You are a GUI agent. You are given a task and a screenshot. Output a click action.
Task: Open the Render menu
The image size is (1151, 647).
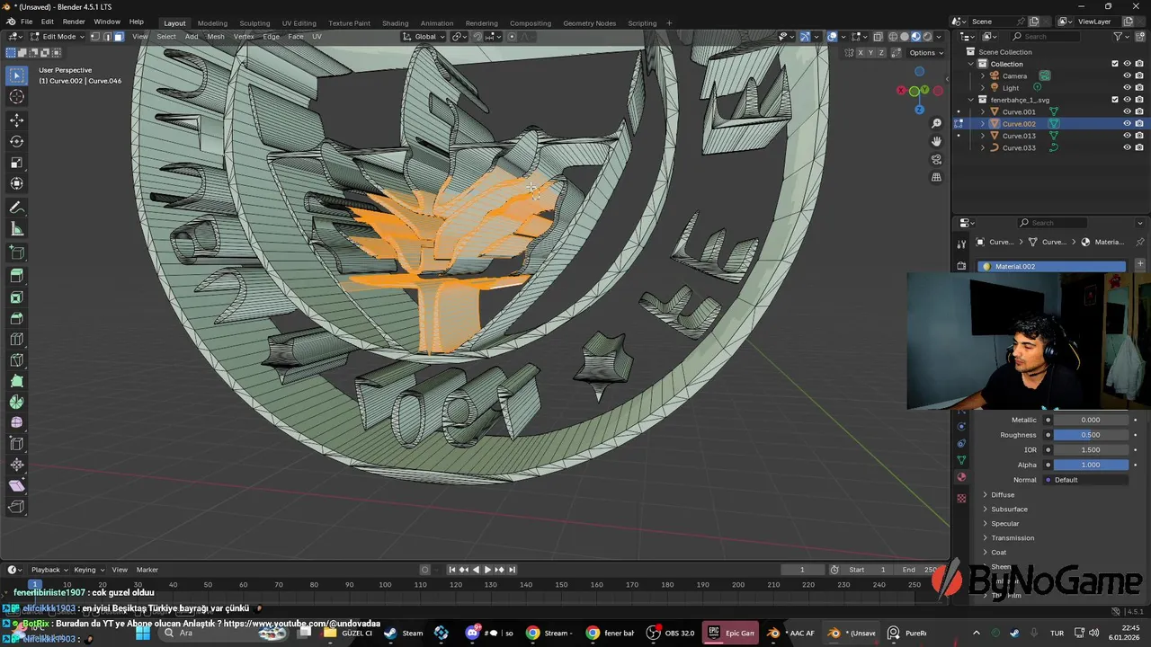click(74, 22)
